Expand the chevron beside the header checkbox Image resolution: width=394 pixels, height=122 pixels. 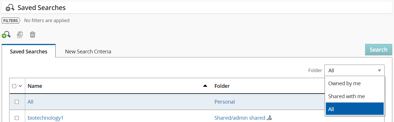20,86
